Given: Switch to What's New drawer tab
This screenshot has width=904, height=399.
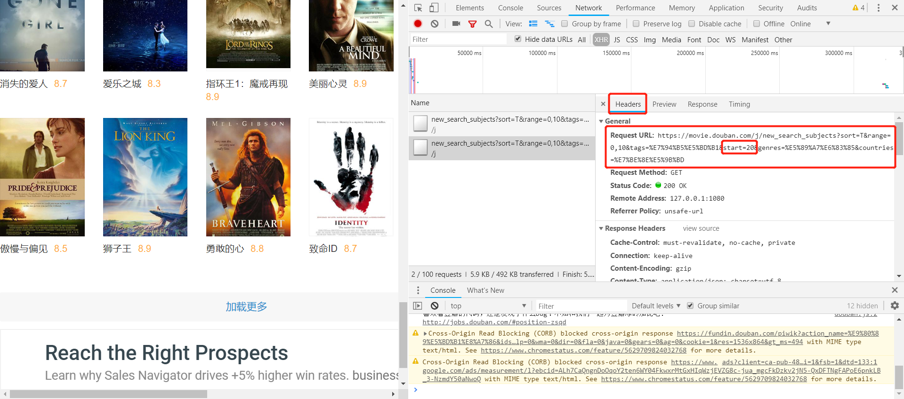Looking at the screenshot, I should point(485,290).
